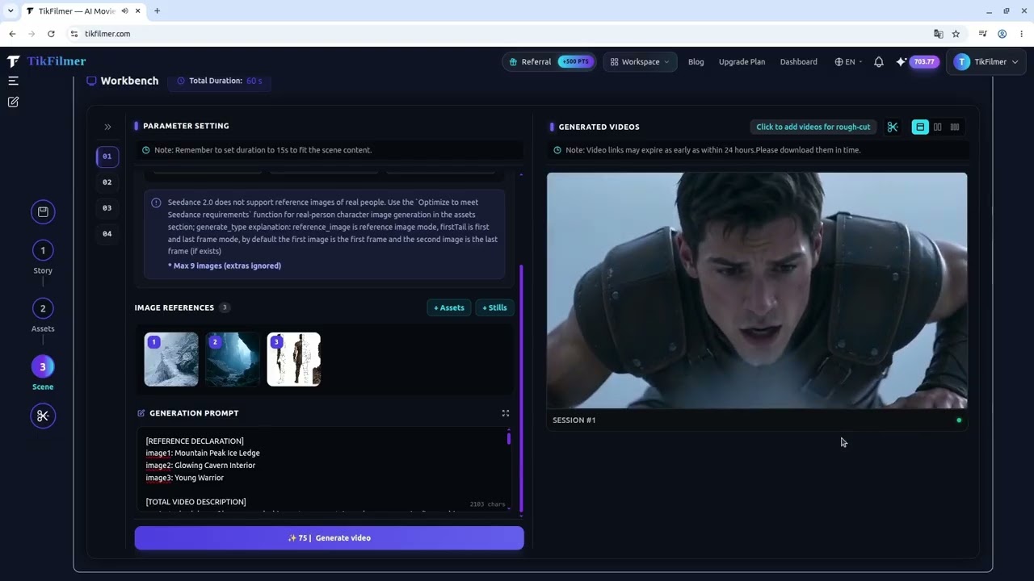
Task: Mute tab audio via speaker icon
Action: coord(124,11)
